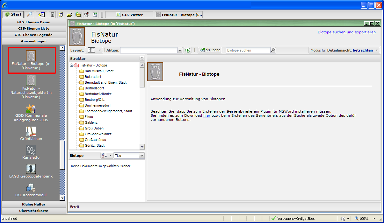Screen dimensions: 384x223
Task: Open the Title sort field dropdown
Action: (x=141, y=156)
